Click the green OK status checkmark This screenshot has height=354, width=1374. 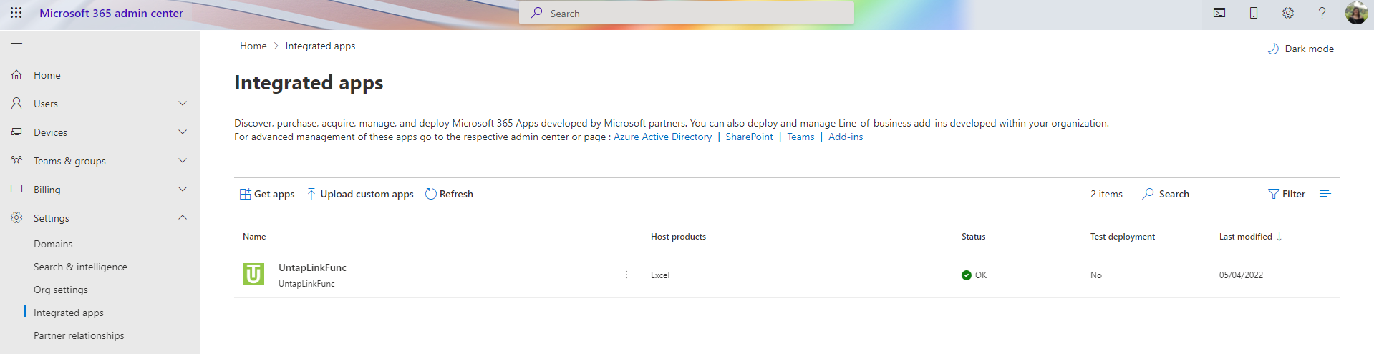coord(967,275)
